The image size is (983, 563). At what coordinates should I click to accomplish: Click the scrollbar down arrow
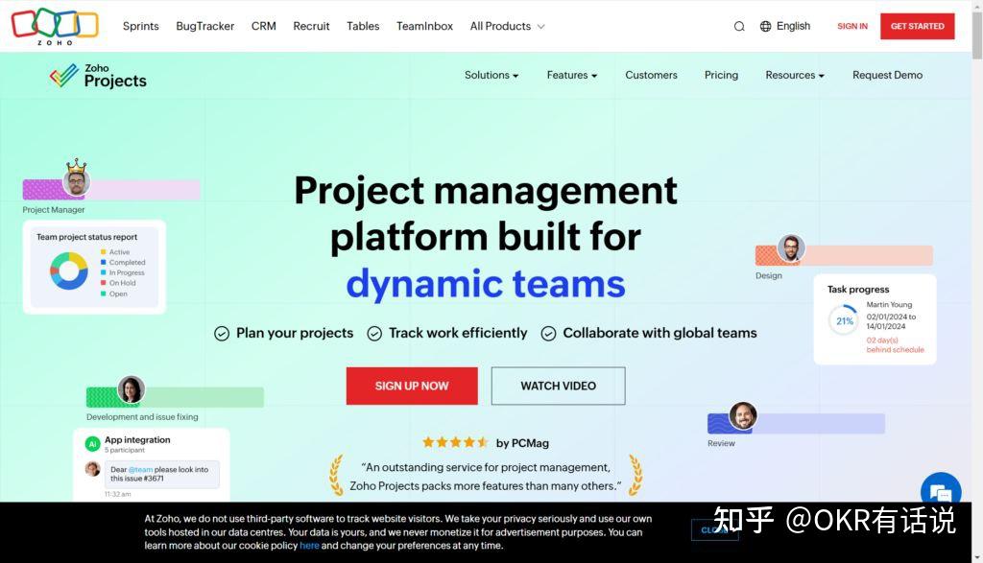point(976,557)
